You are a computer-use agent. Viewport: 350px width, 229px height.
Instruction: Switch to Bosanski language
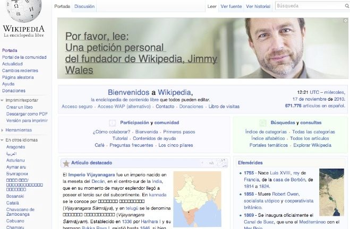(x=15, y=196)
